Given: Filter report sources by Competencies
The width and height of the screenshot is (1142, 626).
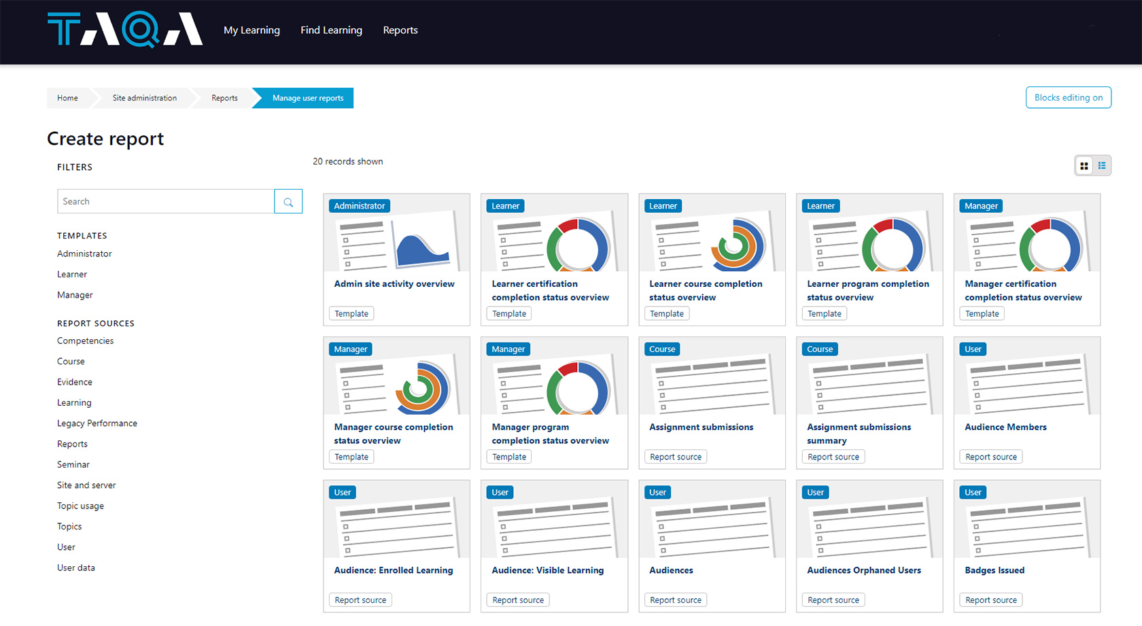Looking at the screenshot, I should 85,341.
